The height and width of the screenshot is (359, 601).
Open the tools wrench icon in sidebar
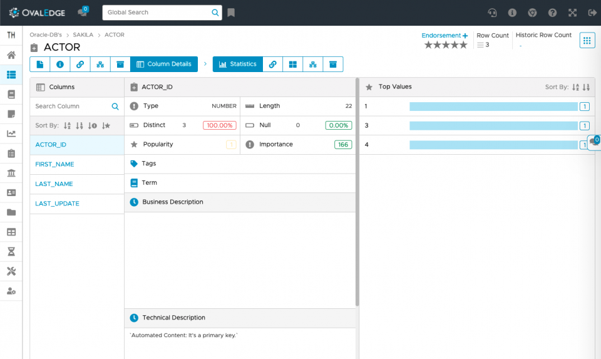[11, 271]
